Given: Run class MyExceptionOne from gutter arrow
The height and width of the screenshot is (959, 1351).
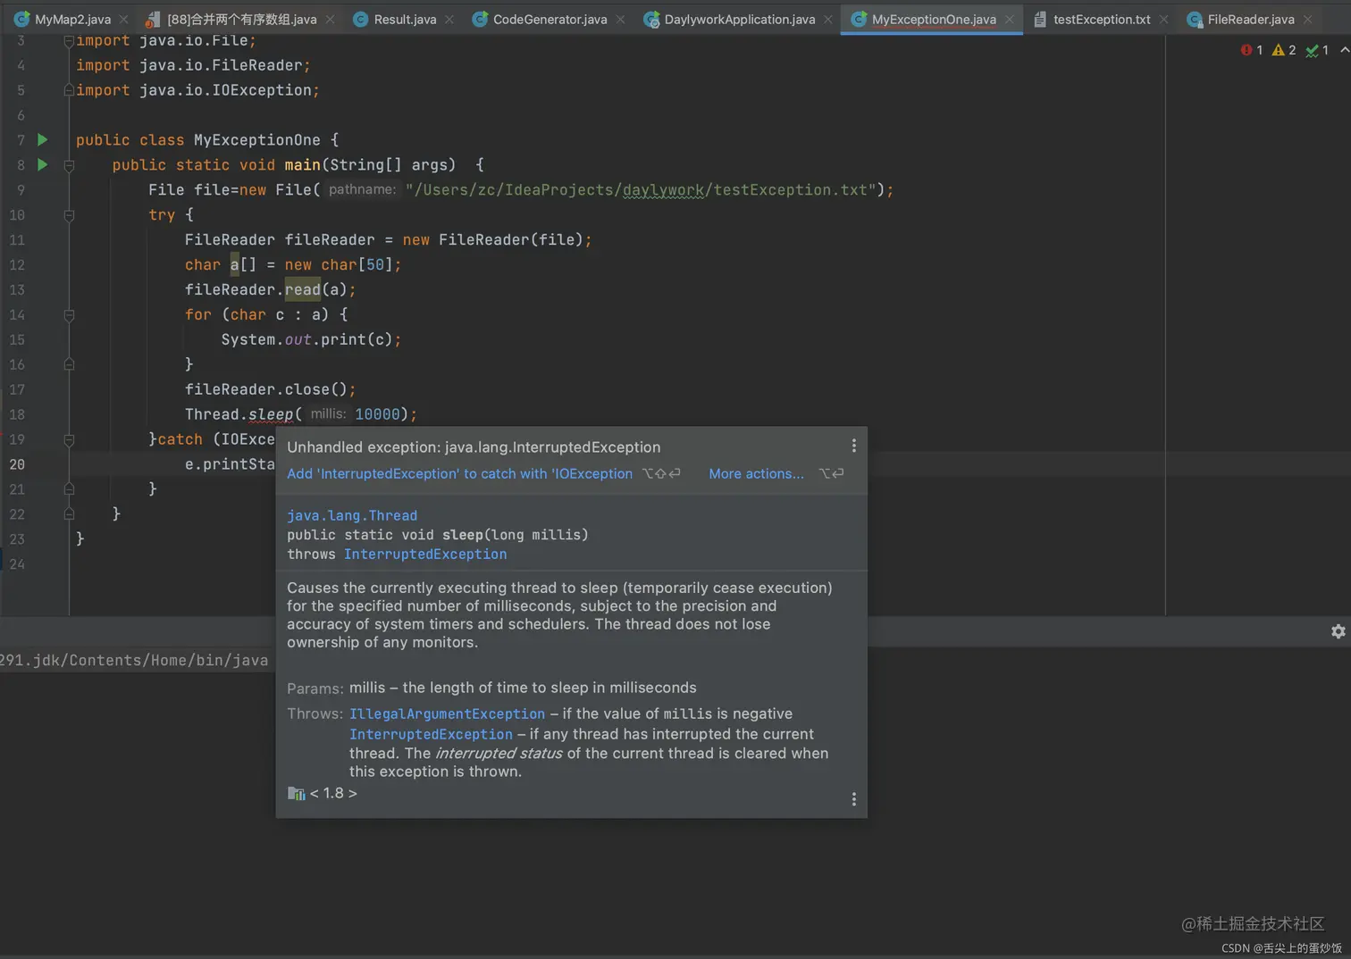Looking at the screenshot, I should (x=42, y=139).
